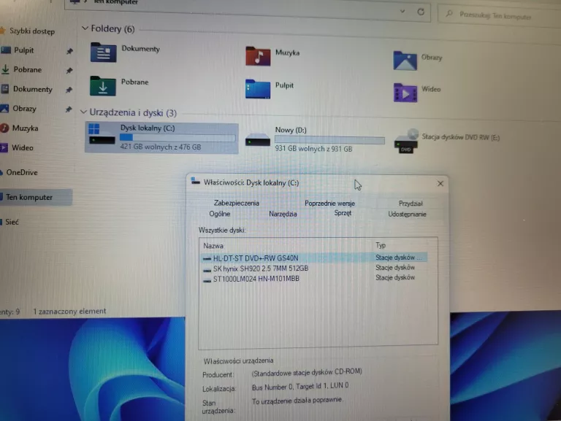Viewport: 561px width, 421px height.
Task: Click '1 zaznaczony element' status text
Action: tap(69, 312)
